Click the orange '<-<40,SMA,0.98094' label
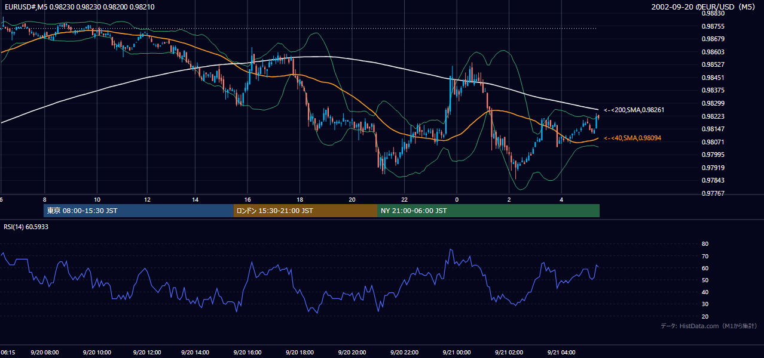 coord(632,138)
